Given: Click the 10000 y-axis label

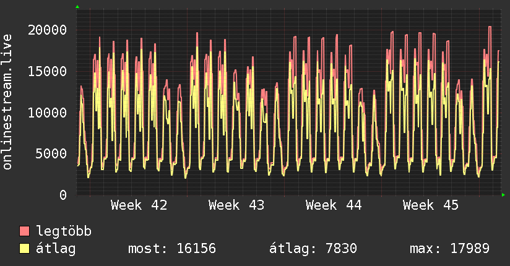Looking at the screenshot, I should coord(48,113).
